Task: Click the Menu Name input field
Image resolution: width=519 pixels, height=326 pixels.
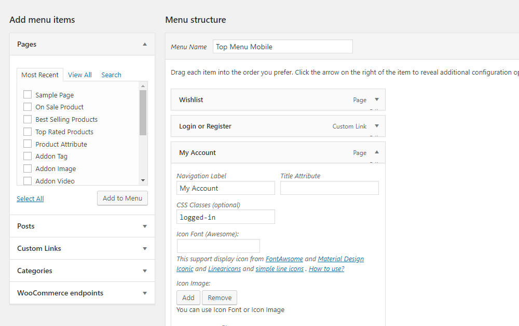Action: click(283, 47)
